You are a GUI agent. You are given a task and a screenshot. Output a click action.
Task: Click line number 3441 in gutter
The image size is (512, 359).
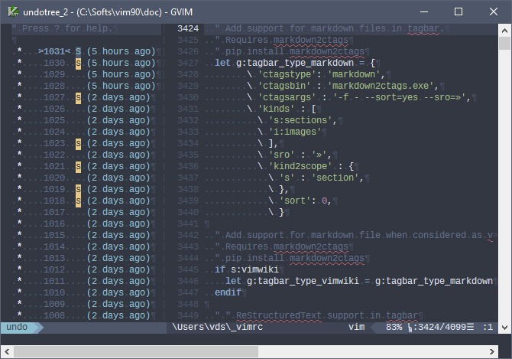188,224
